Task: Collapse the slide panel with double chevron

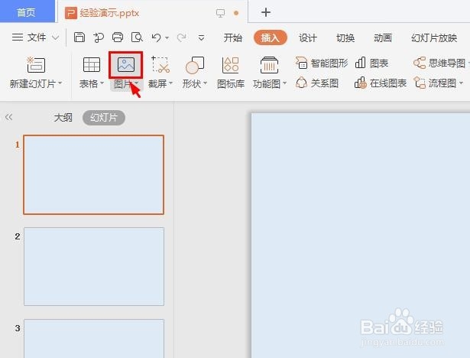Action: (x=8, y=117)
